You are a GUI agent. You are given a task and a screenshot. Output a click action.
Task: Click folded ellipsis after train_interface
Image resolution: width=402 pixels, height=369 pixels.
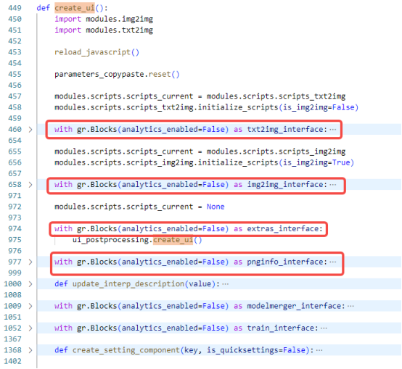coord(324,328)
